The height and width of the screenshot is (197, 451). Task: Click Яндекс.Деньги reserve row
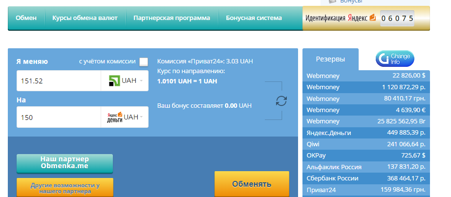pyautogui.click(x=366, y=133)
